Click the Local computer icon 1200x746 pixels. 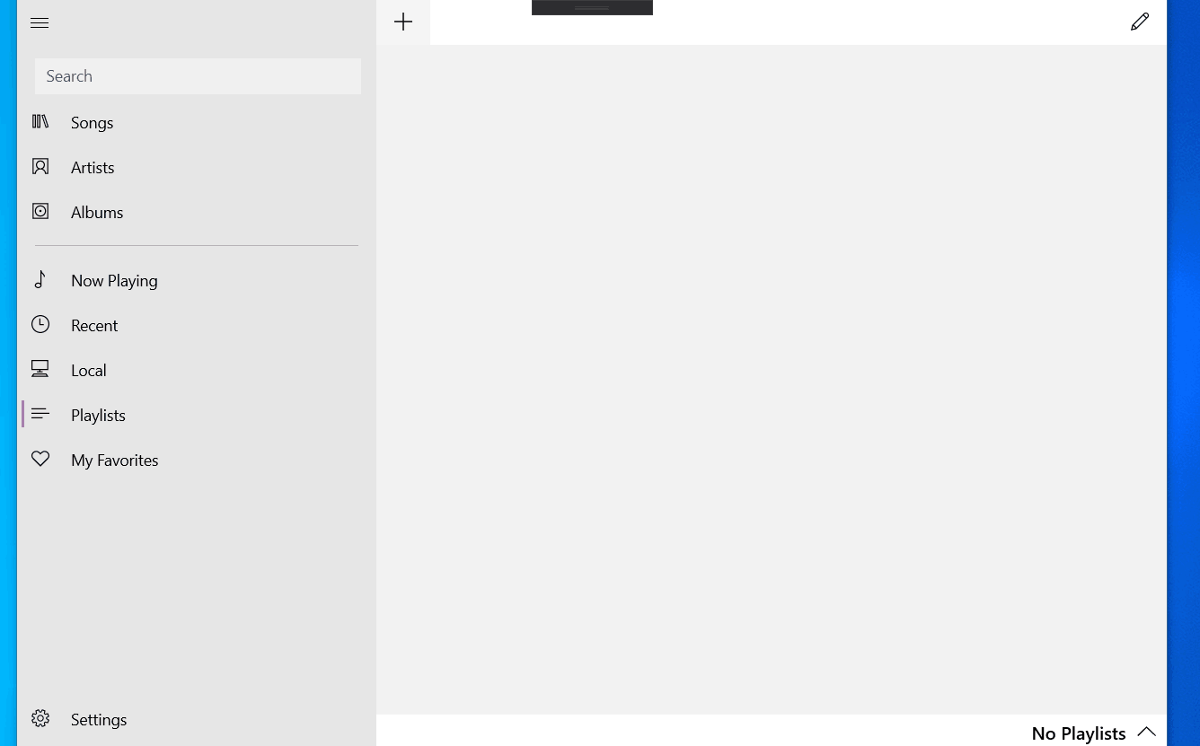[x=40, y=369]
